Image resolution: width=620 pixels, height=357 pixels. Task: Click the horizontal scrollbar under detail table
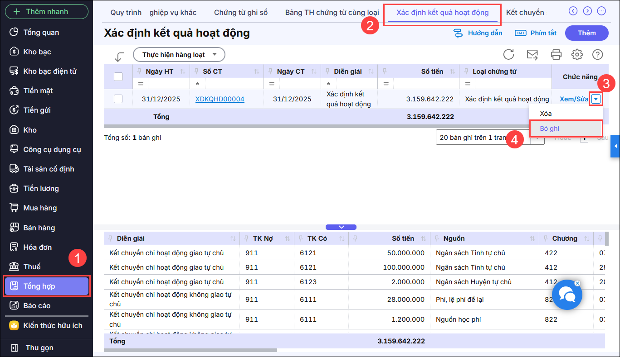[190, 350]
